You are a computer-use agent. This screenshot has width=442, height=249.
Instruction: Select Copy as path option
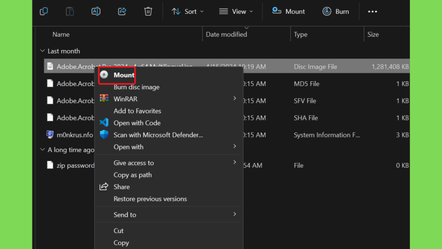pos(133,175)
